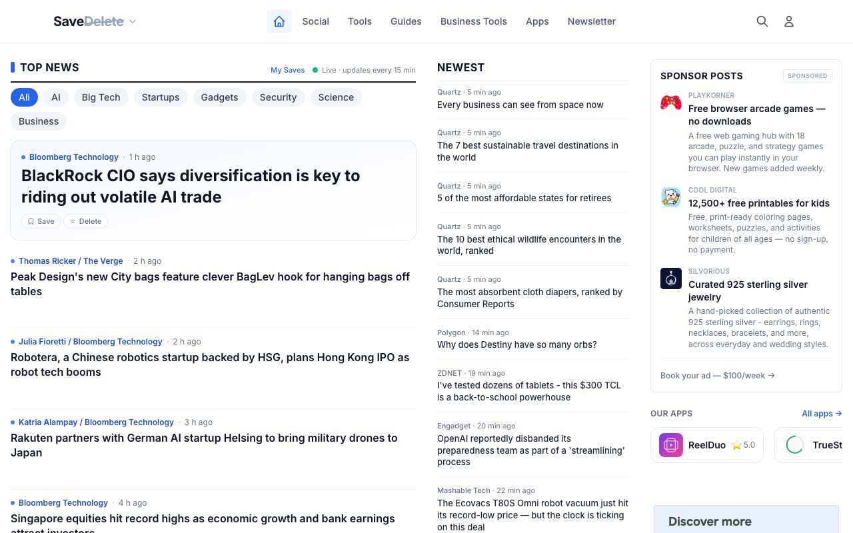Filter top news by AI
Screen dimensions: 853x533
click(56, 97)
